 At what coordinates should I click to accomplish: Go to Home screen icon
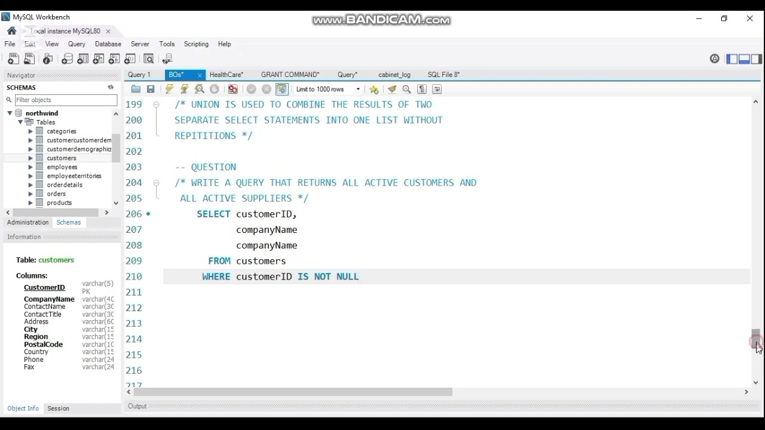tap(11, 31)
